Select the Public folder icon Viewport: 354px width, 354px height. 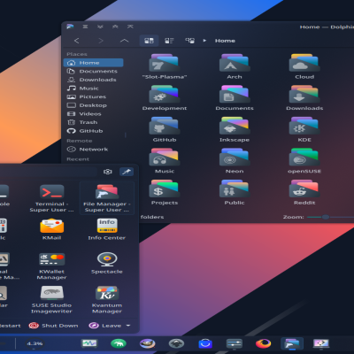coord(235,189)
